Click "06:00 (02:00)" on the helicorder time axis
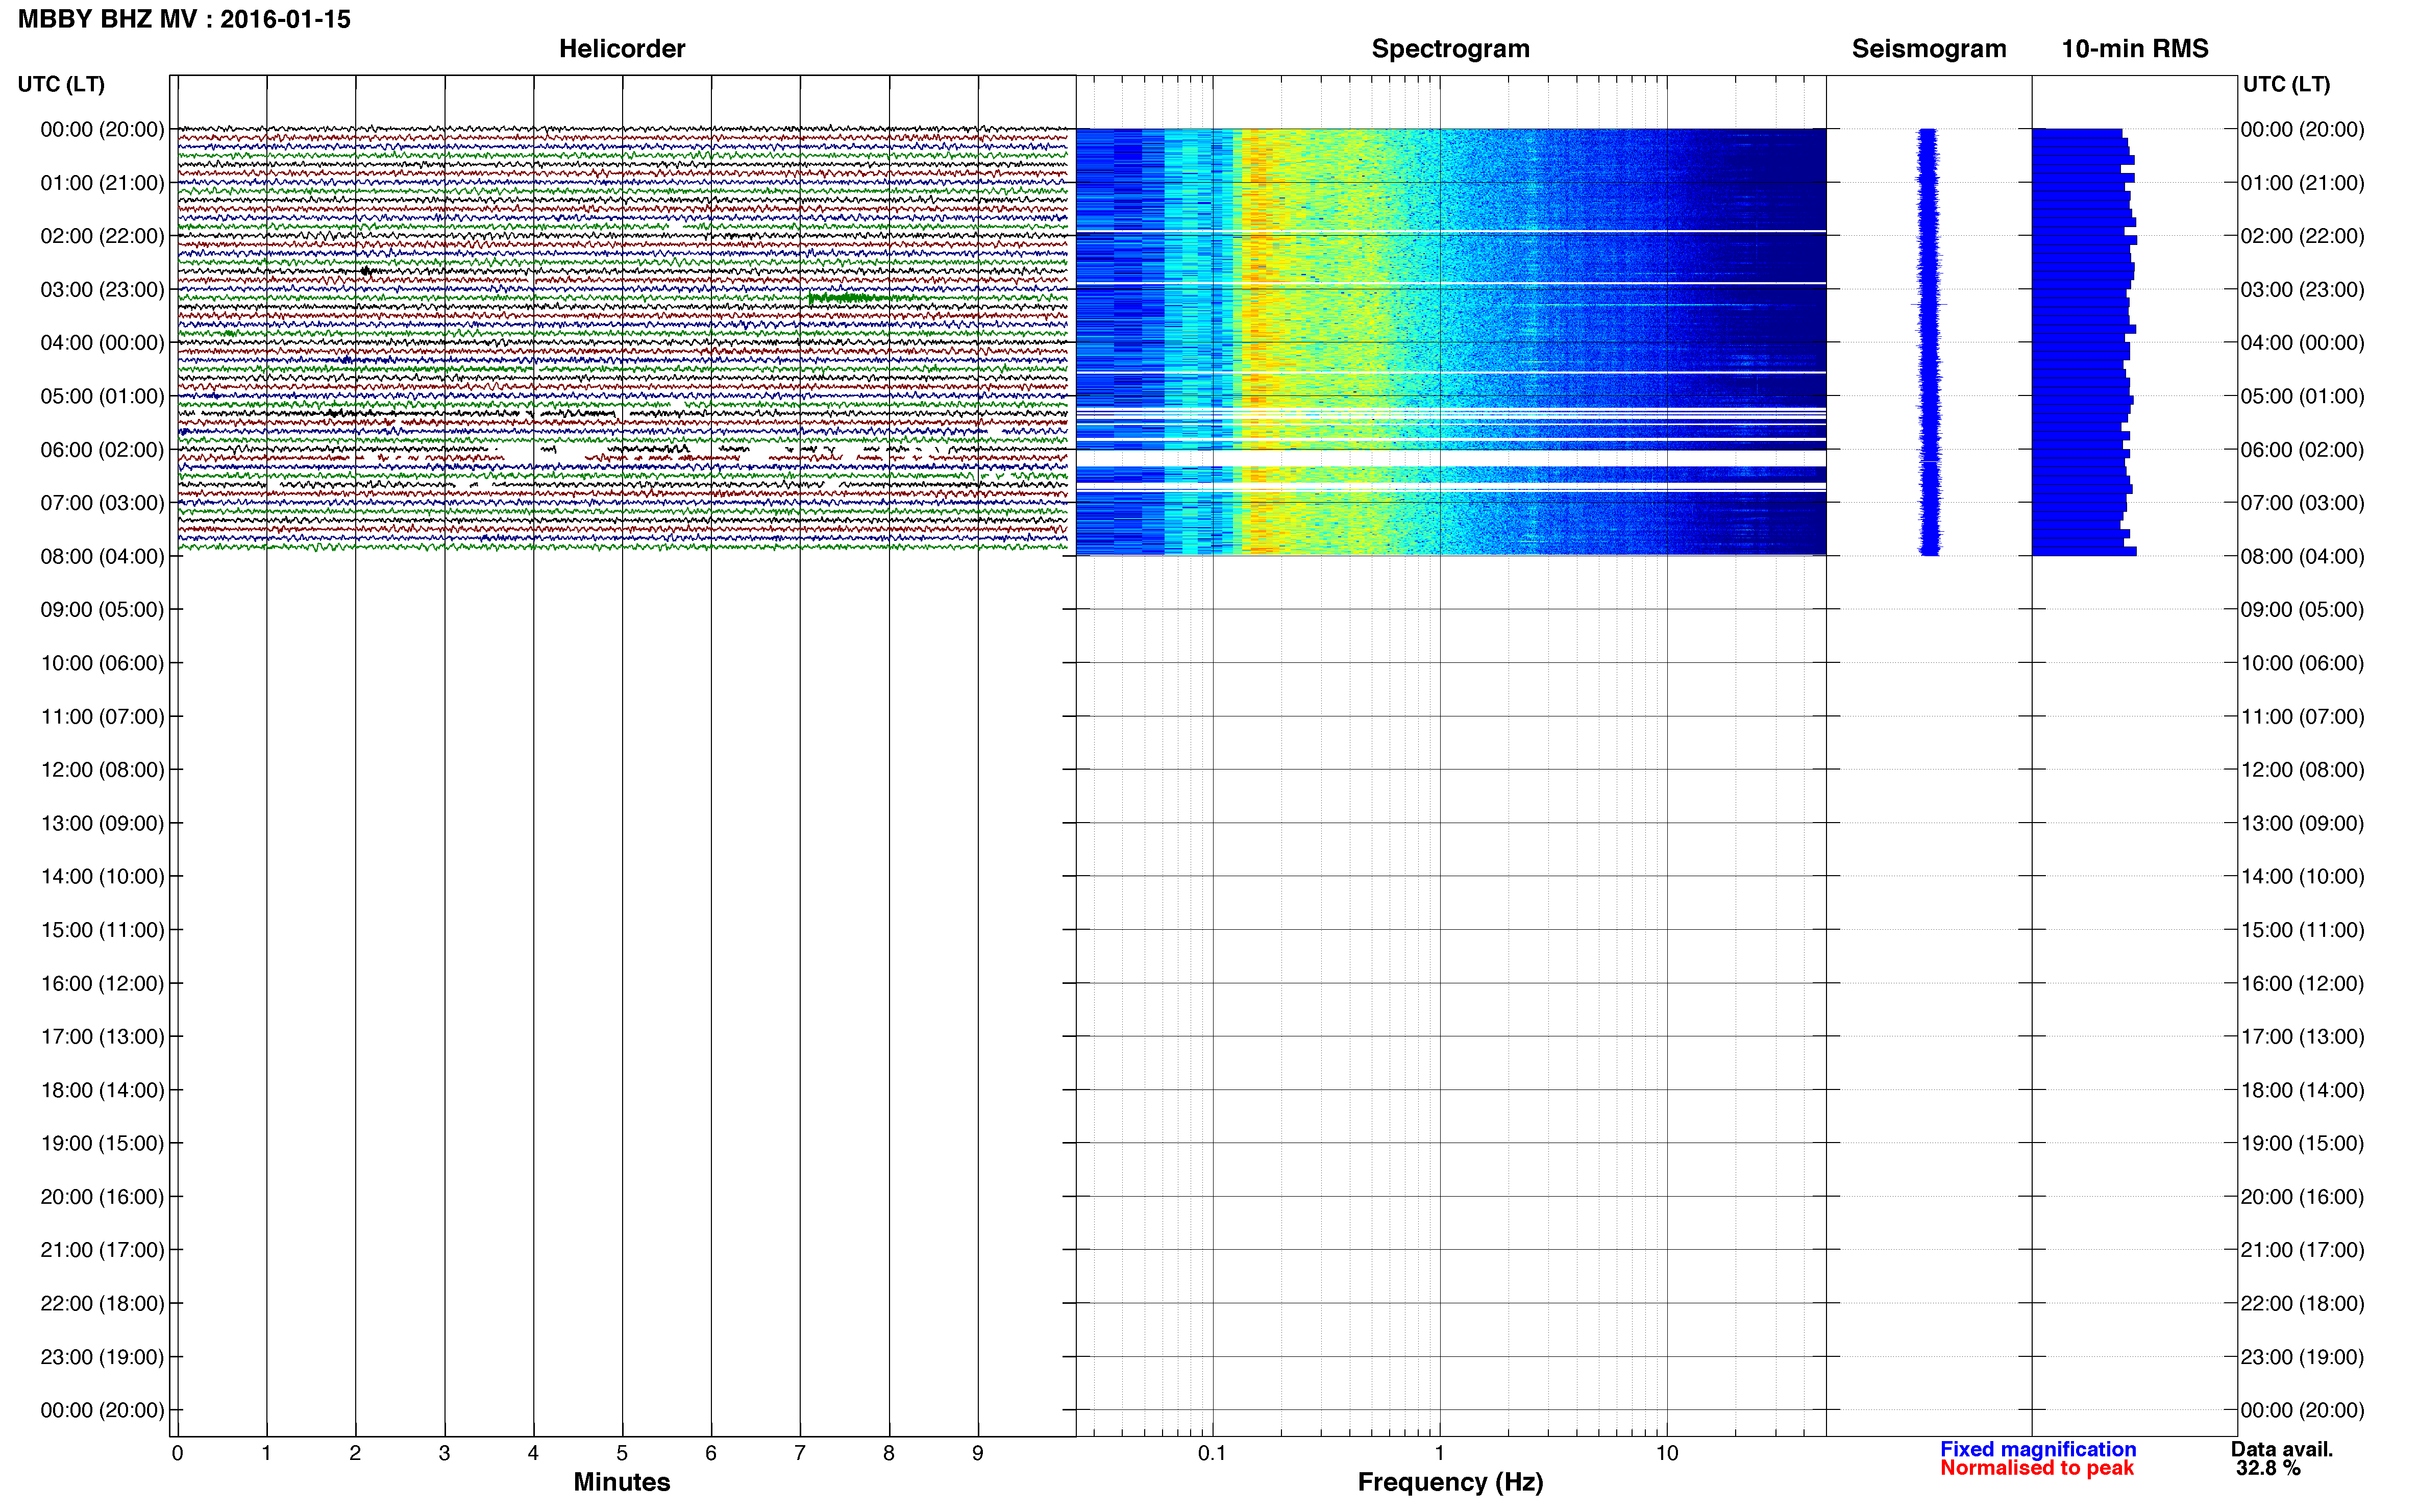 (x=102, y=449)
